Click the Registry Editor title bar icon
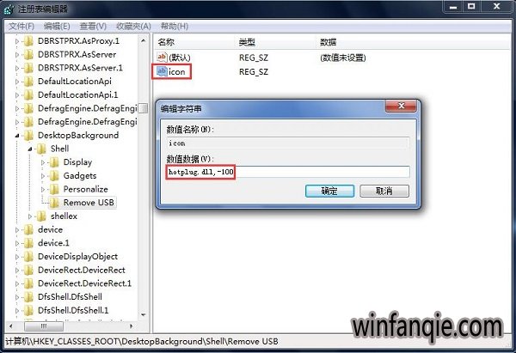The width and height of the screenshot is (516, 353). (9, 9)
